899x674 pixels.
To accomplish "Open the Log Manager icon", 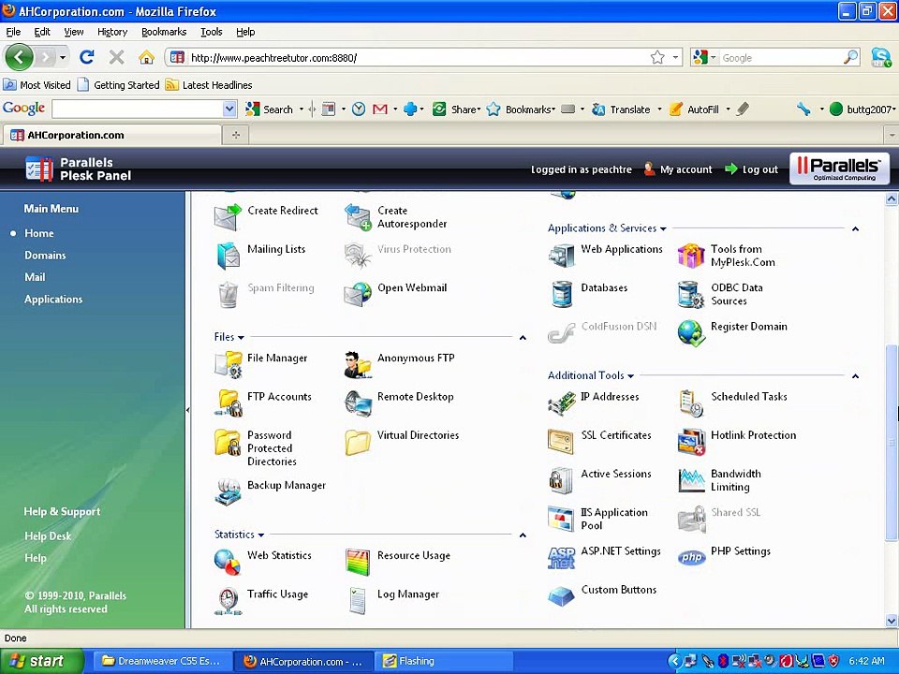I will pyautogui.click(x=358, y=601).
